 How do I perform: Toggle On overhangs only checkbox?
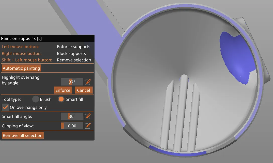tap(5, 107)
